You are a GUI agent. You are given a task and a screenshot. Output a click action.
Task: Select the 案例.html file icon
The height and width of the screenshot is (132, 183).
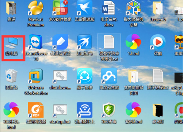[133, 110]
